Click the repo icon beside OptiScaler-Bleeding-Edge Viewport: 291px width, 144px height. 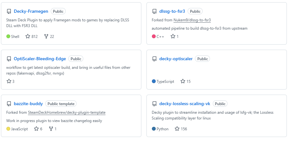point(9,59)
